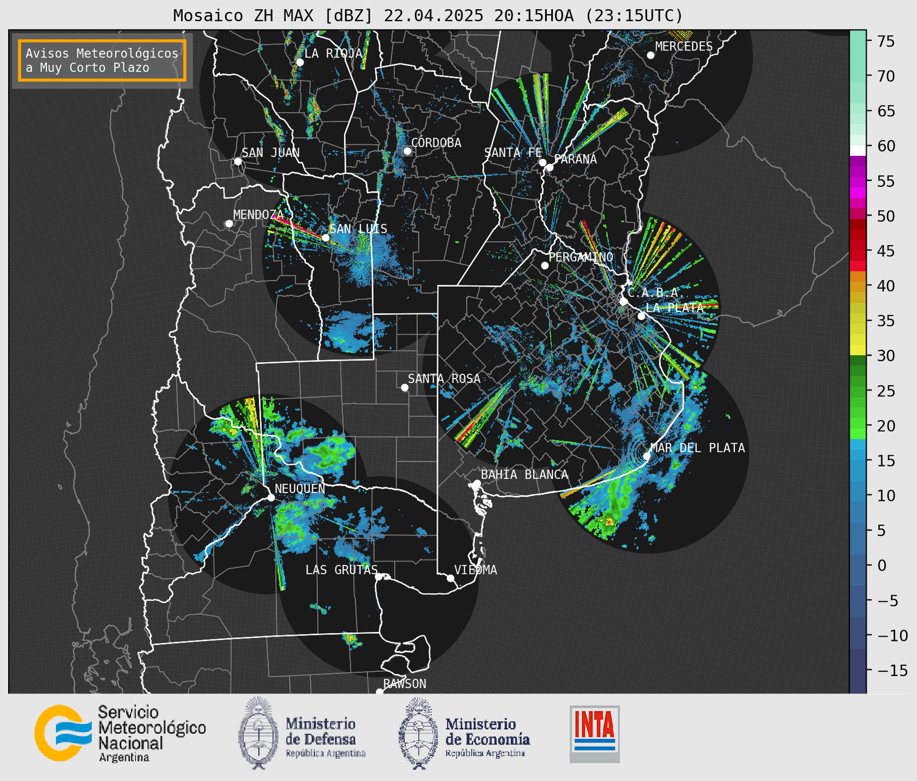
Task: Click the Servicio Meteorológico Nacional logo
Action: click(64, 733)
